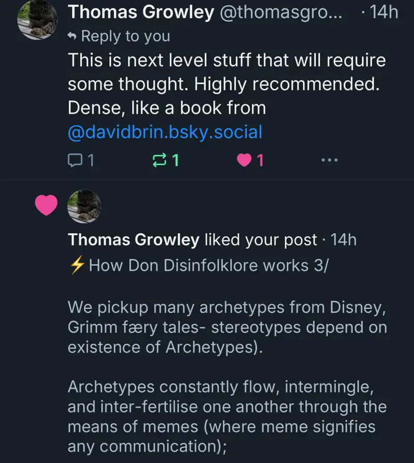Open the "How Don Disinfolklore works 3/" post

click(209, 266)
